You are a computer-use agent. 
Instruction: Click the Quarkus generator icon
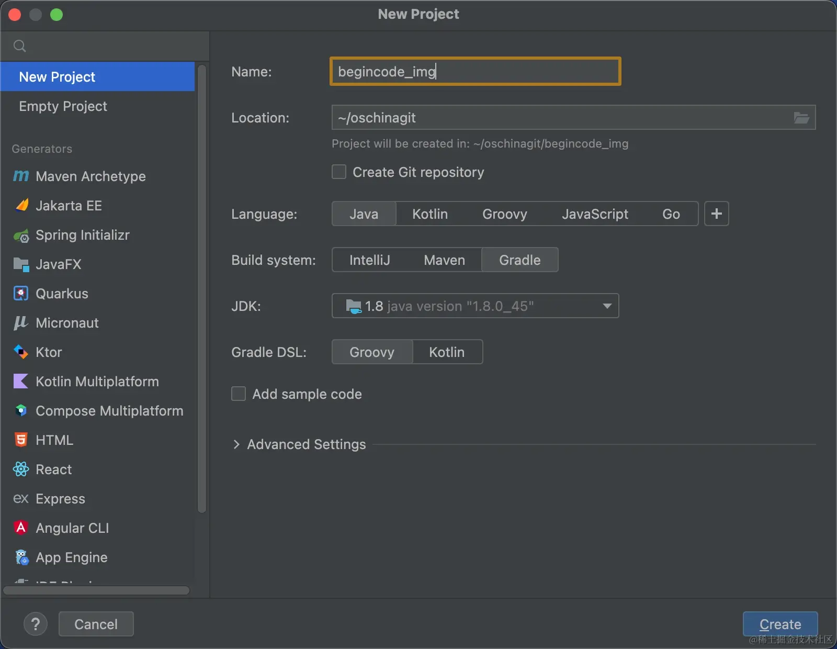[21, 294]
